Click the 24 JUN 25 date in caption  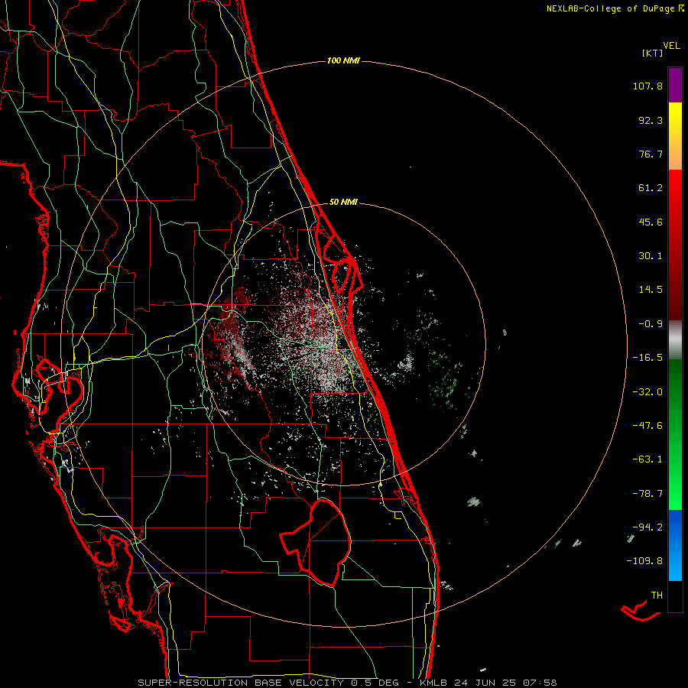click(x=487, y=683)
